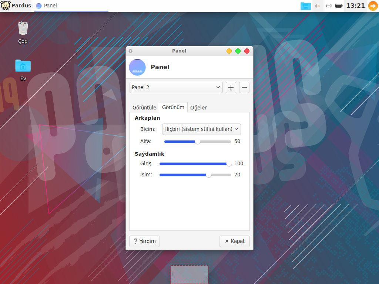Click the orange logout arrow icon
Image resolution: width=379 pixels, height=284 pixels.
pos(373,6)
